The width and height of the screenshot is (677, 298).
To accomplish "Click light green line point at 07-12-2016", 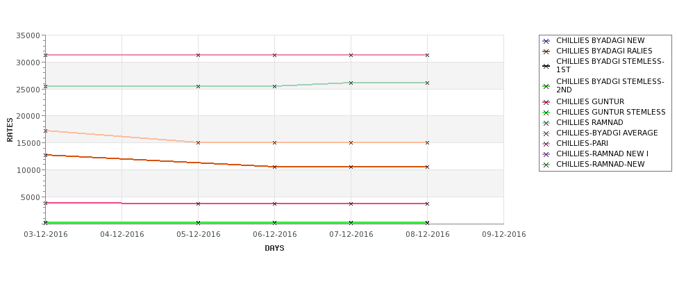I will pos(351,83).
